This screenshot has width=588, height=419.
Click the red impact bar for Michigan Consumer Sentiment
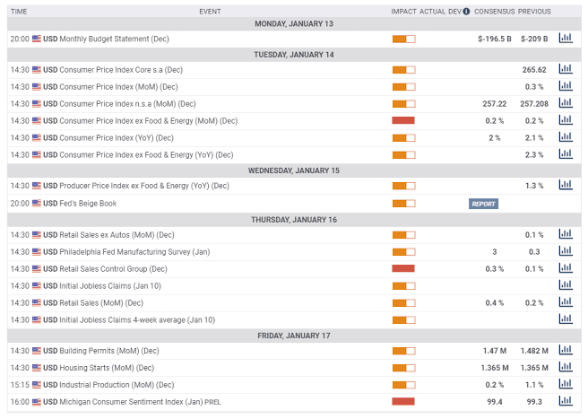coord(403,401)
